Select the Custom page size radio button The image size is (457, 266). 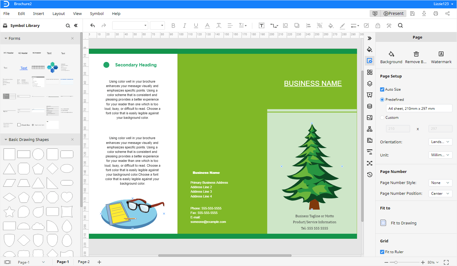click(x=382, y=117)
